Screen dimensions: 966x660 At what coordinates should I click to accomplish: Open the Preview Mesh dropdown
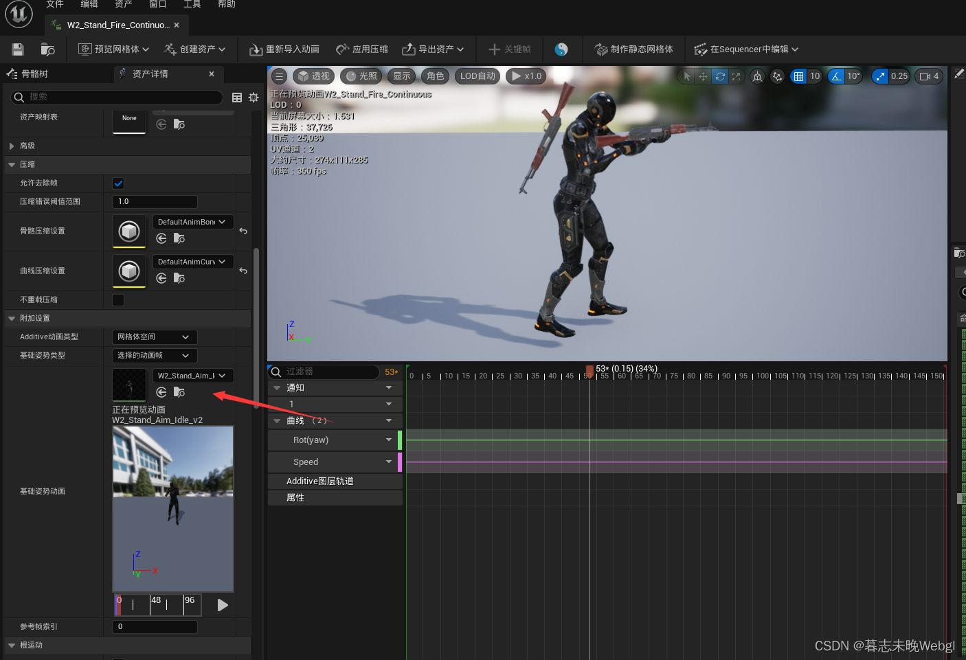pos(113,49)
